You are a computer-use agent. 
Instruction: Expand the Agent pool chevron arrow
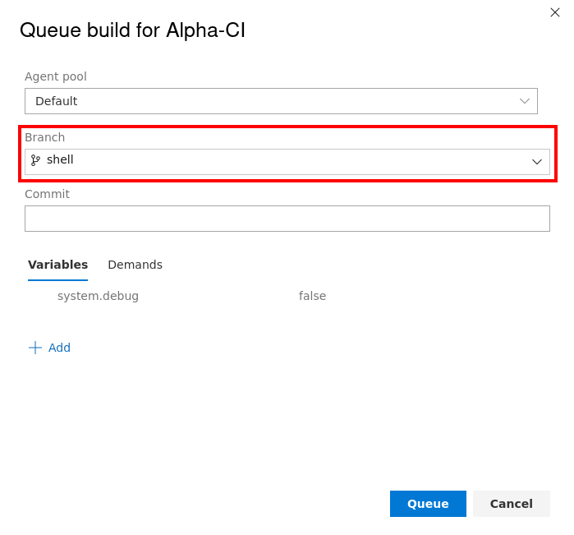(x=525, y=101)
